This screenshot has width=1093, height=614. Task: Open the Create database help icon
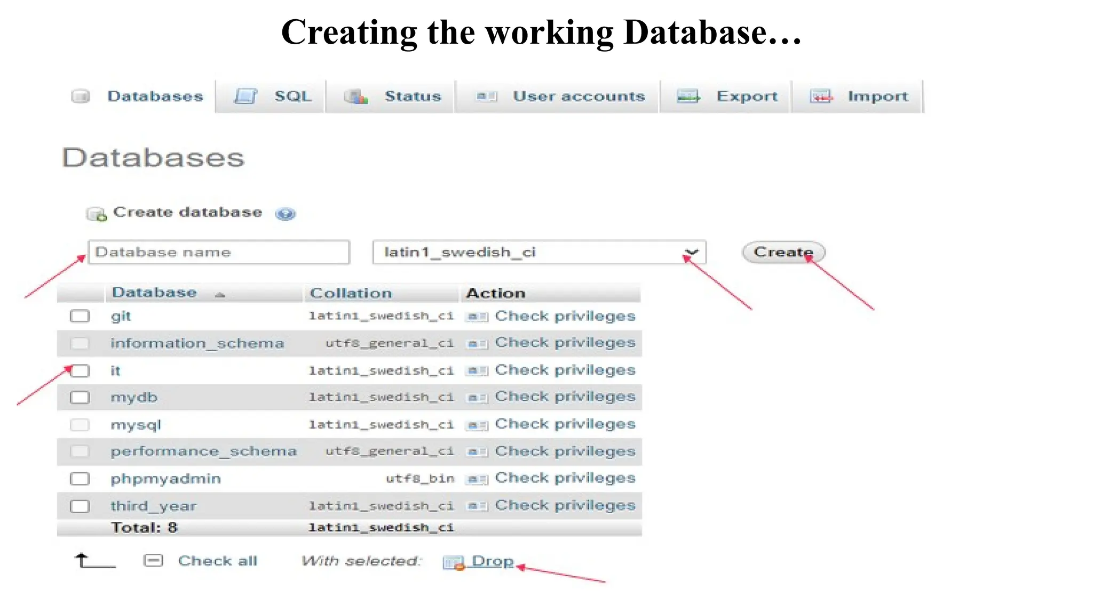pyautogui.click(x=286, y=214)
